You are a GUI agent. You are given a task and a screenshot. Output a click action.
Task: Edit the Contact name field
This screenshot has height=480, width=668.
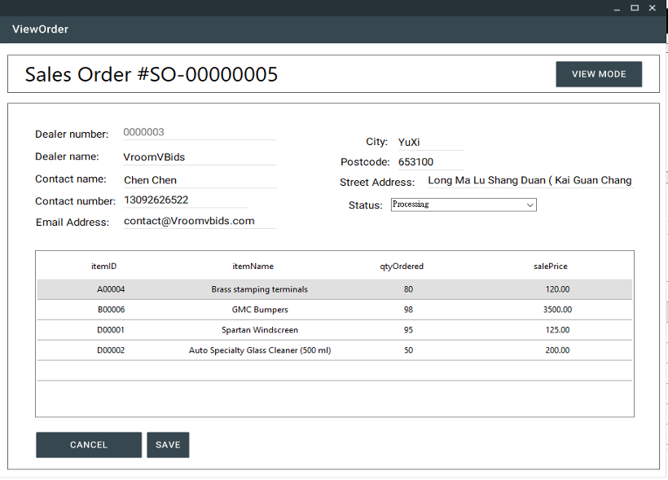click(199, 180)
